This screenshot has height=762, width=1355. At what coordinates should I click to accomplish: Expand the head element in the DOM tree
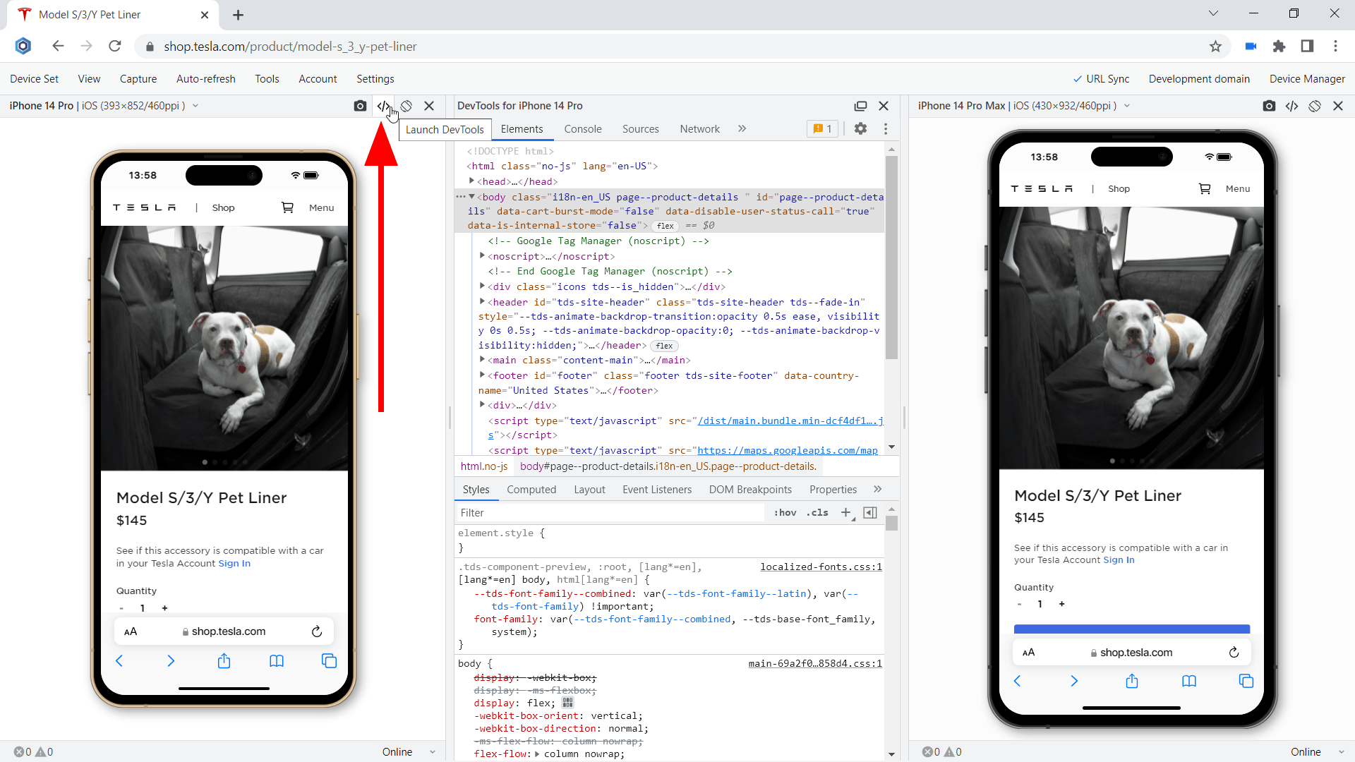(x=473, y=181)
